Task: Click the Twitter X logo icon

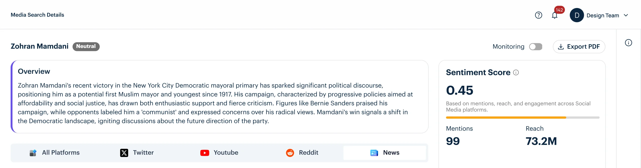Action: [x=124, y=153]
